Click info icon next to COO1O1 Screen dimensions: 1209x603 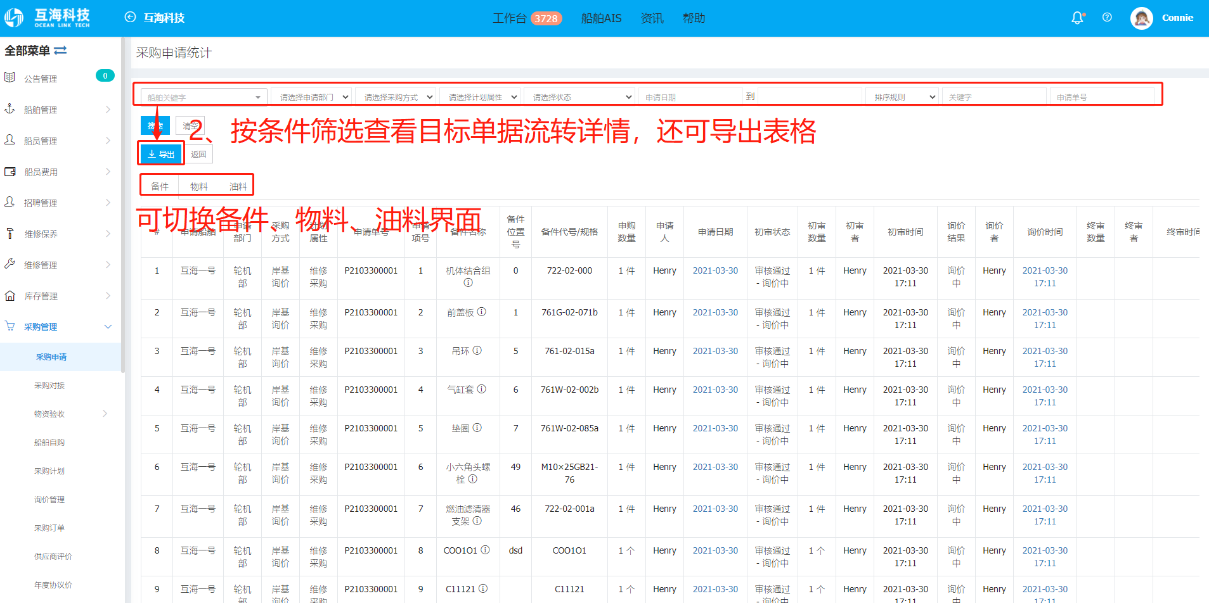point(485,550)
